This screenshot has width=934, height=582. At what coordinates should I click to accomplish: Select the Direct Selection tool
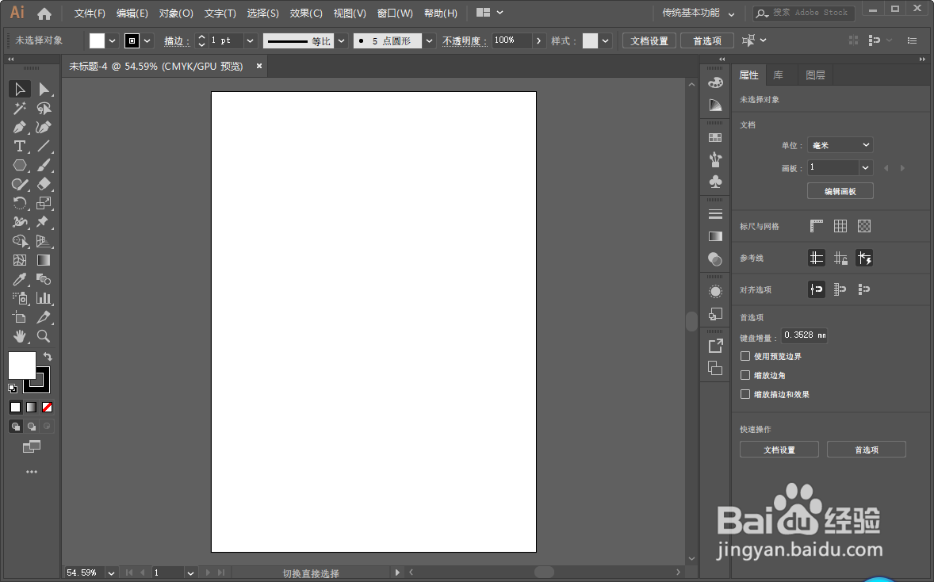44,90
